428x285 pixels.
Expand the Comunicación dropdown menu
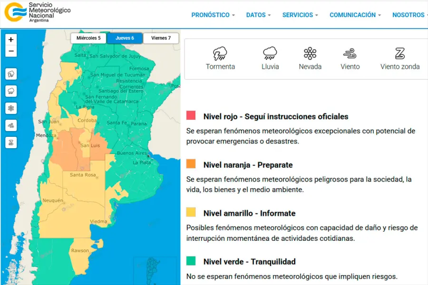[x=355, y=15]
